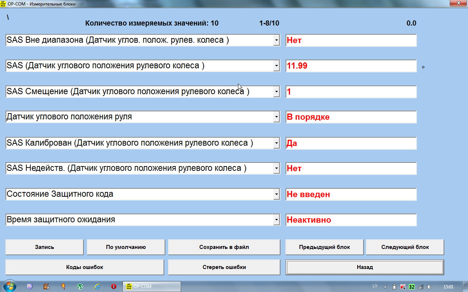Open Internet Explorer from the taskbar

pos(97,287)
